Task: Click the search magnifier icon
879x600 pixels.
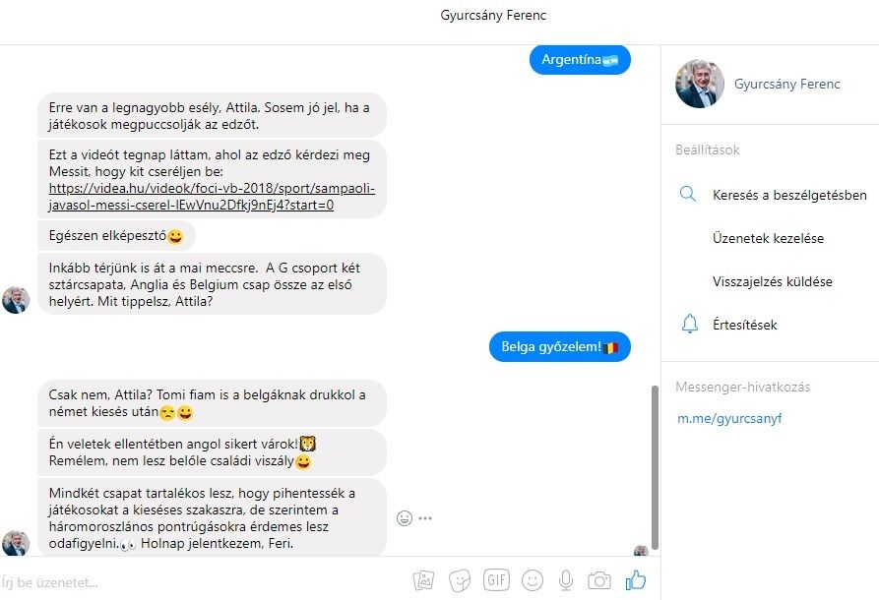Action: coord(688,195)
